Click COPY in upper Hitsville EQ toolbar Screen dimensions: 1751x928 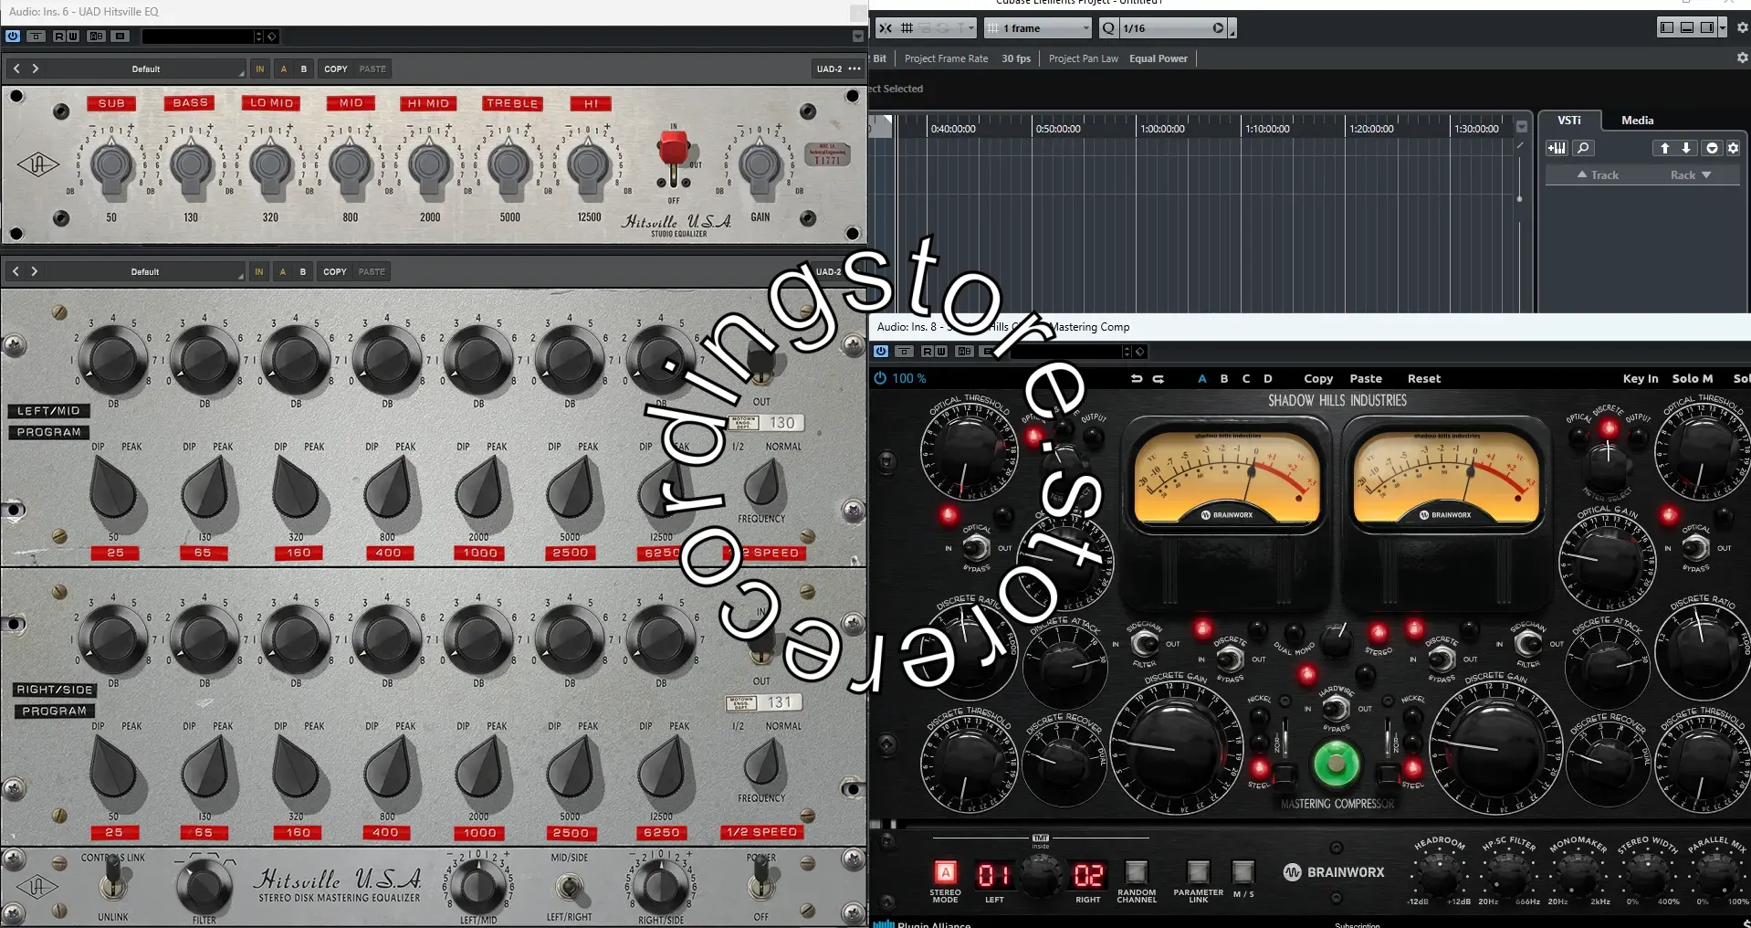point(336,69)
